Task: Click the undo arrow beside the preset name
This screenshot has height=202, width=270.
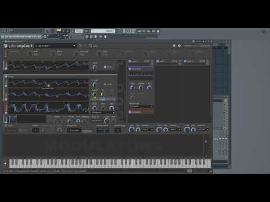Action: (80, 46)
